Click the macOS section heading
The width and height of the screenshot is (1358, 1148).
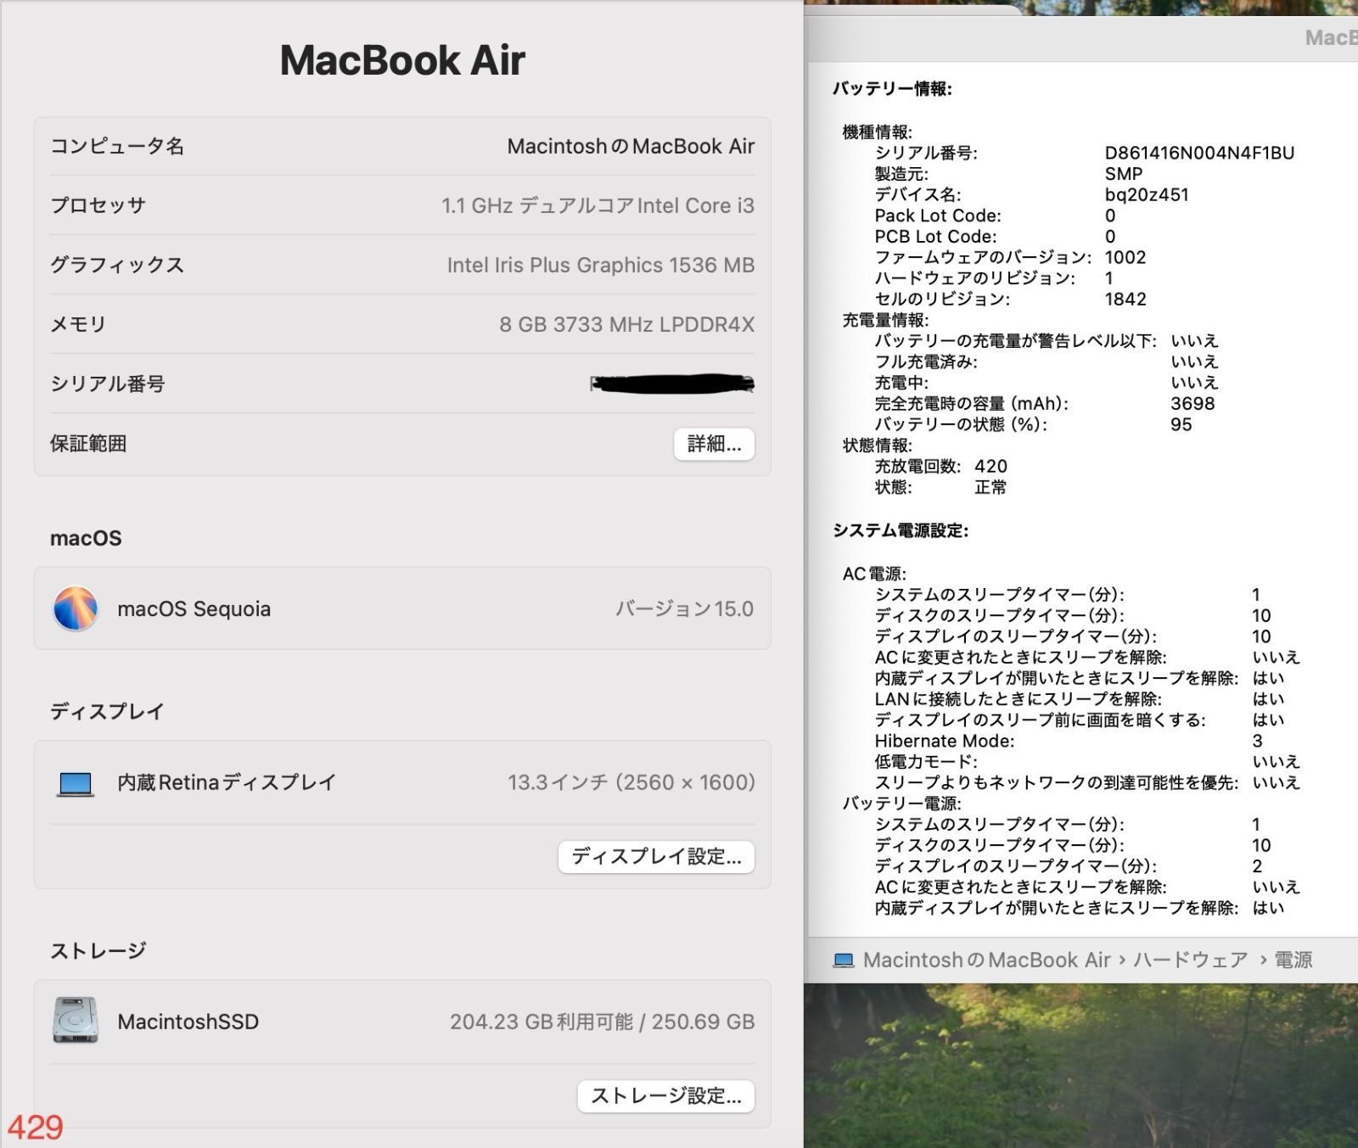pyautogui.click(x=86, y=538)
